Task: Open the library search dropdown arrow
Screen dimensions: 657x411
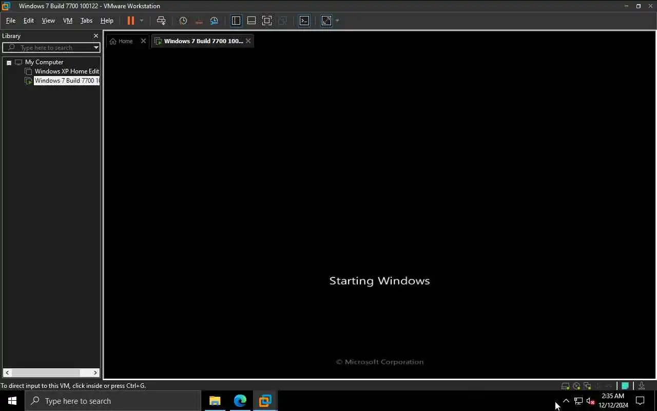Action: click(96, 47)
